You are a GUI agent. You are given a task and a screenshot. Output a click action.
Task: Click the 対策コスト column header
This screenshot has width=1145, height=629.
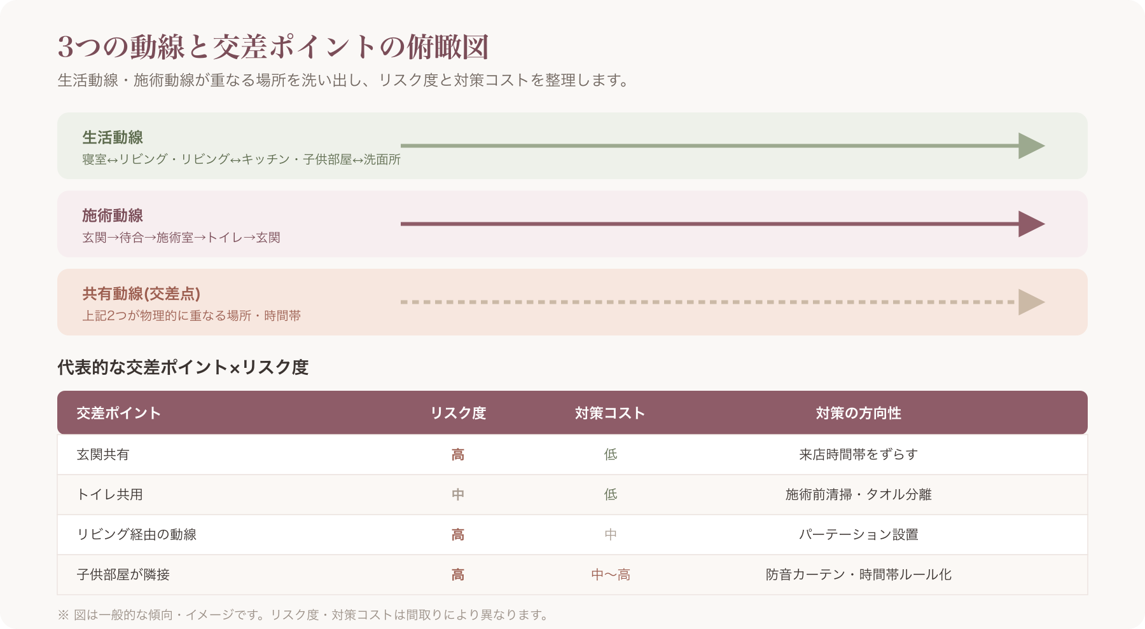tap(611, 413)
